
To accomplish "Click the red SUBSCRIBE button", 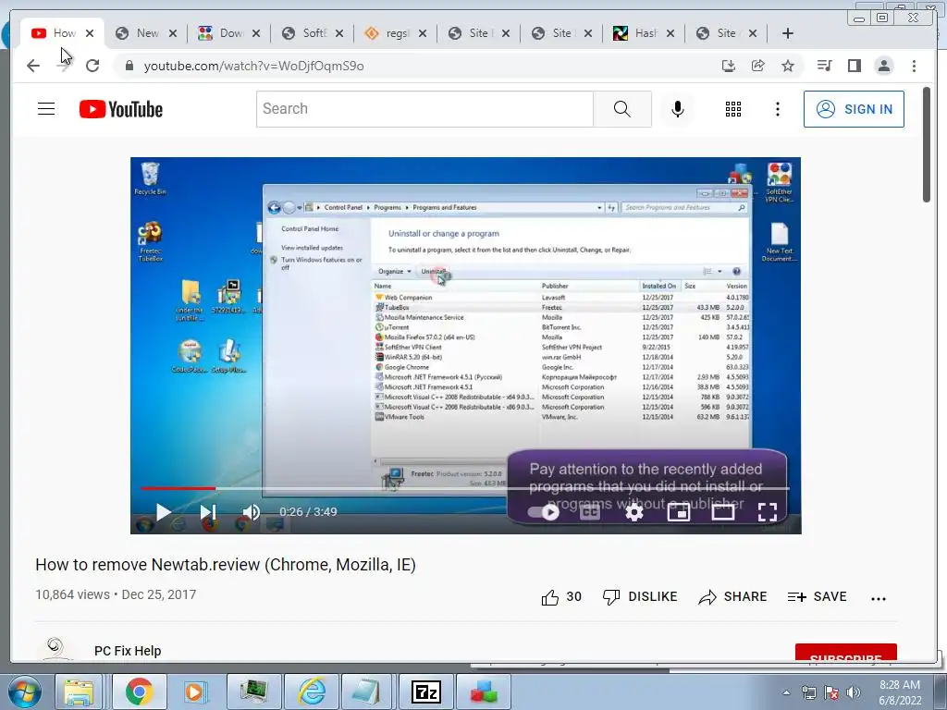I will click(845, 654).
